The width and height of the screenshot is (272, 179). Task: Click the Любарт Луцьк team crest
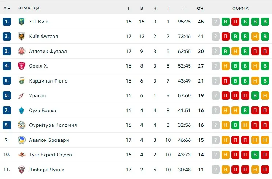click(22, 170)
